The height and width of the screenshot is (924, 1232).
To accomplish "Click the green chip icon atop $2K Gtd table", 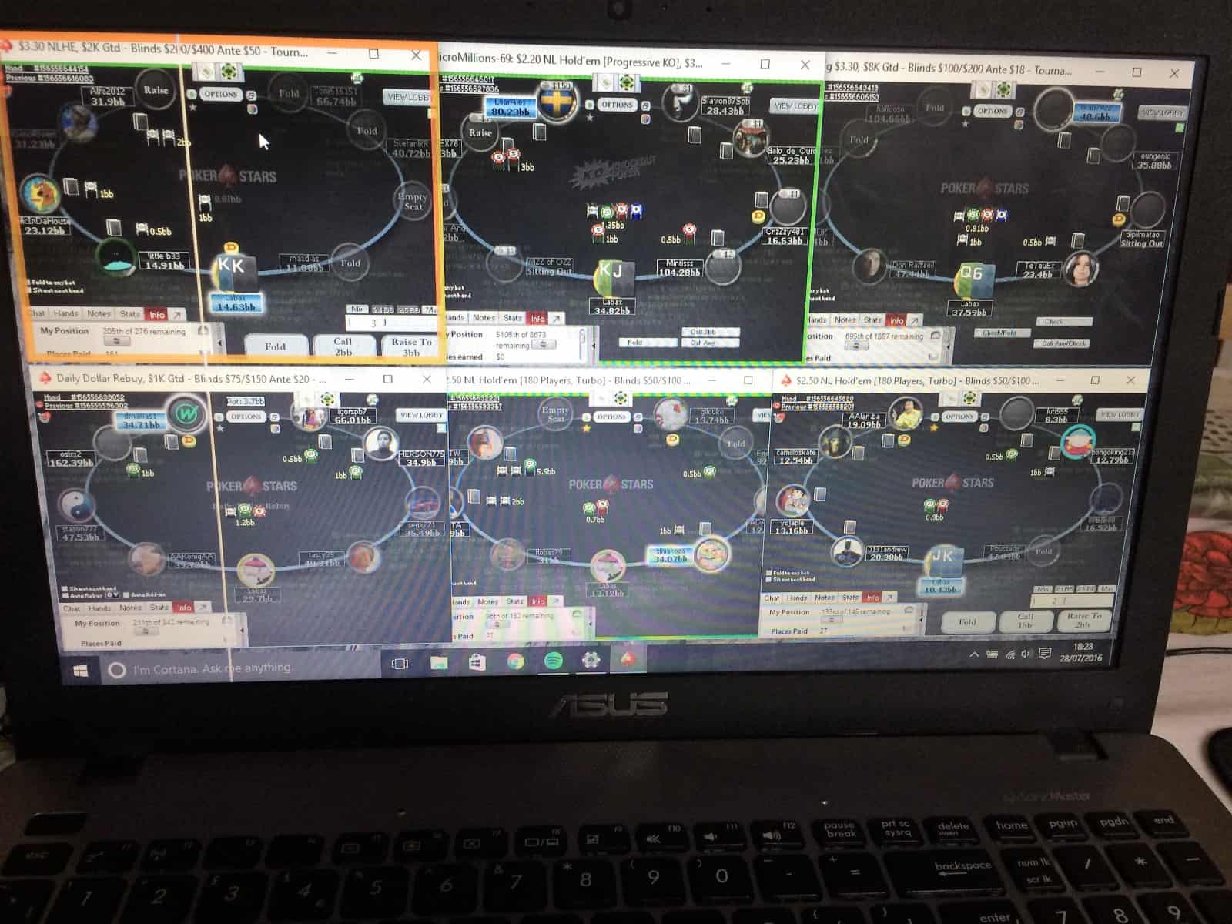I will pyautogui.click(x=229, y=72).
